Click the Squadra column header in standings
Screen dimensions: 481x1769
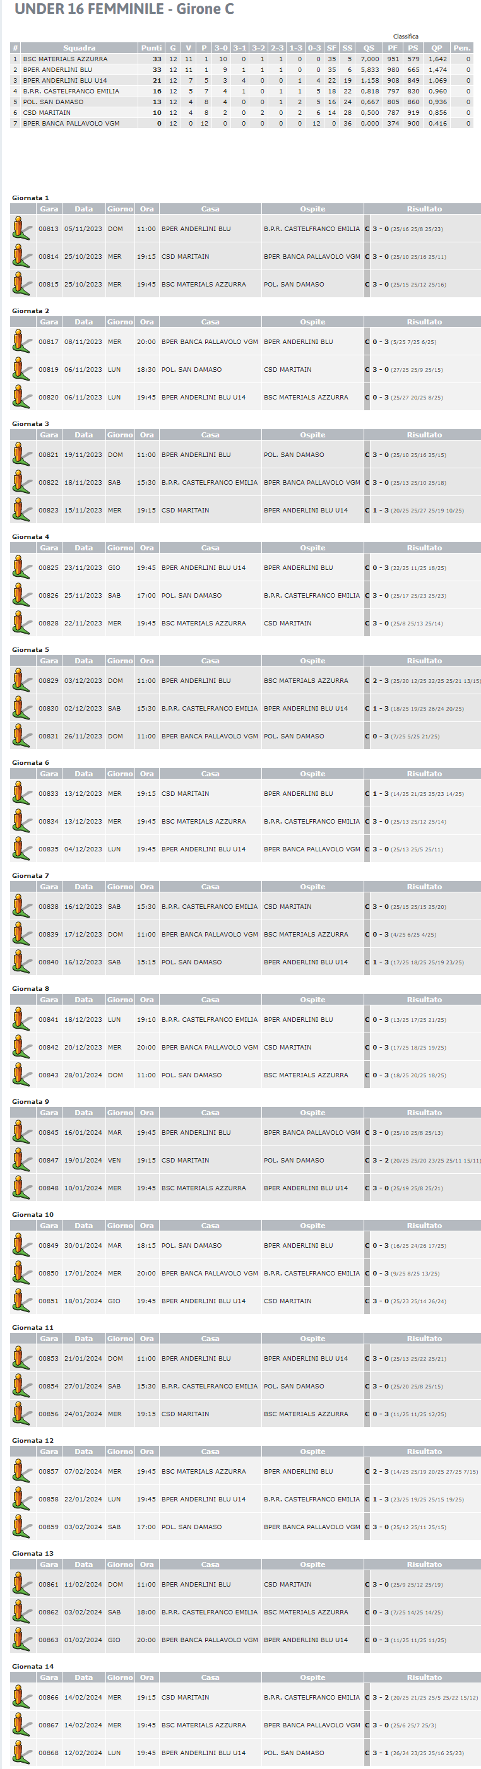click(79, 48)
